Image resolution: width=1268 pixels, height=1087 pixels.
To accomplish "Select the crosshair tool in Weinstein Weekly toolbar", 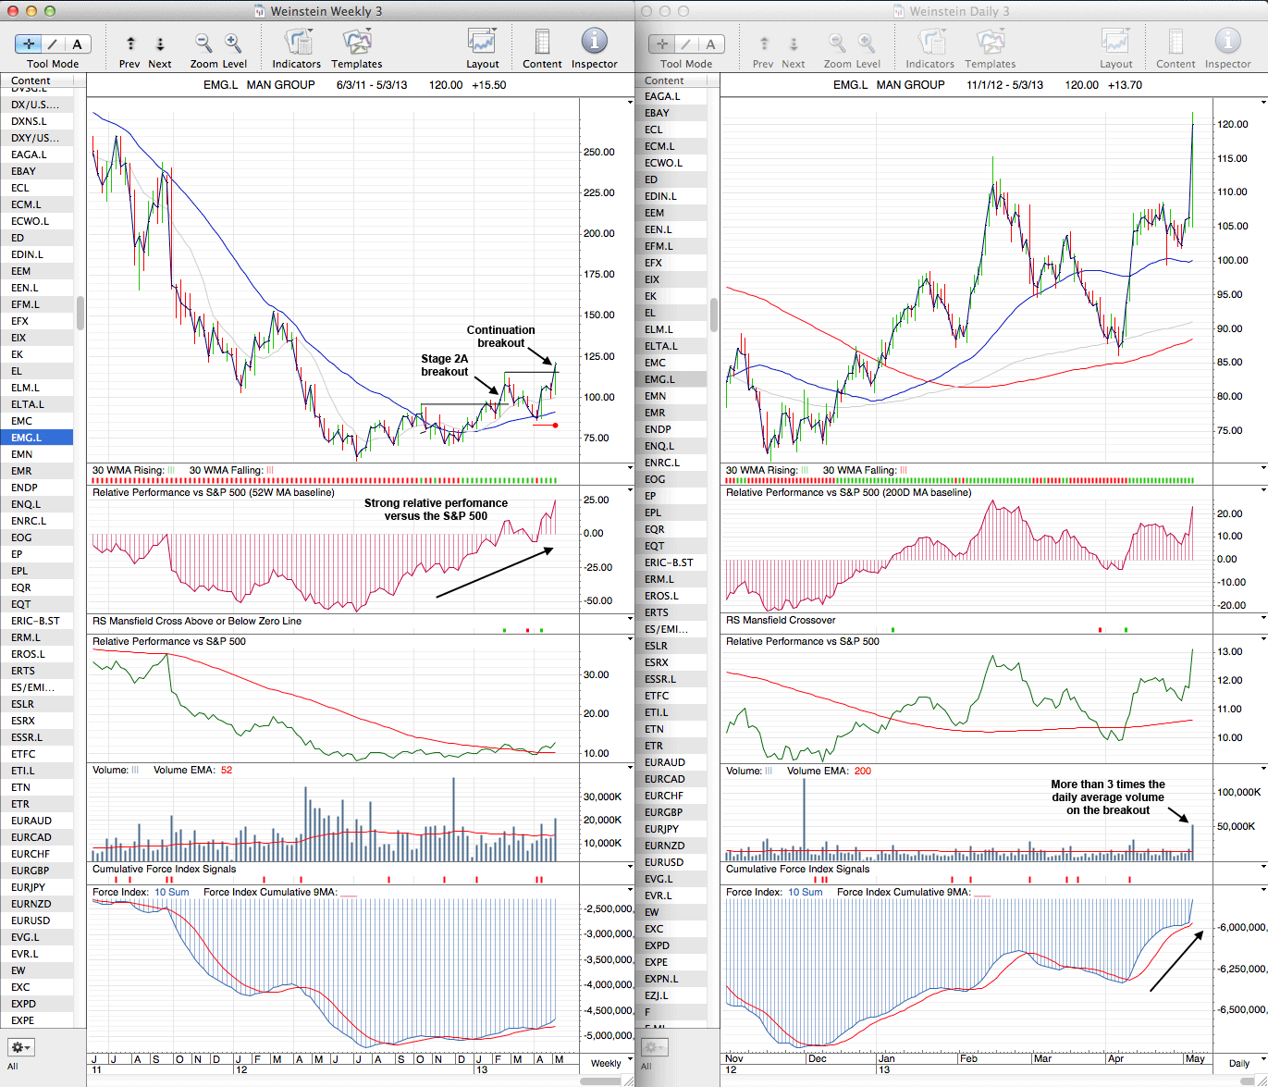I will [29, 43].
